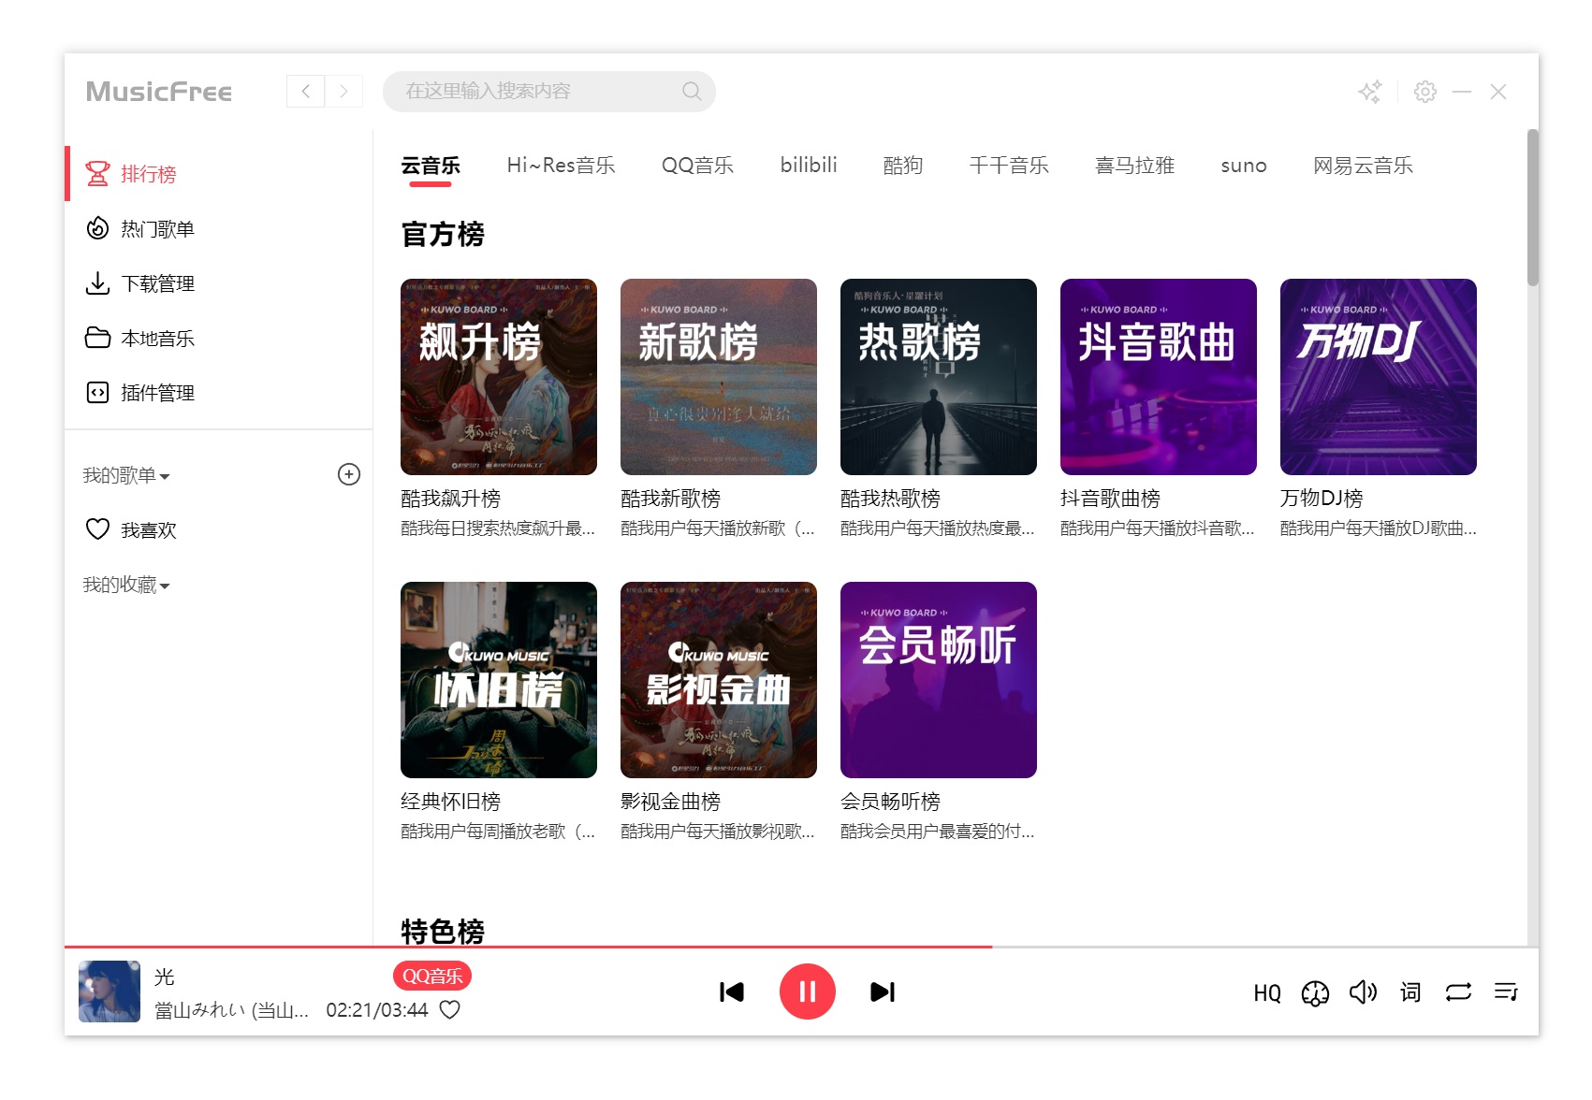Open the 会员畅听 chart cover

pos(939,680)
